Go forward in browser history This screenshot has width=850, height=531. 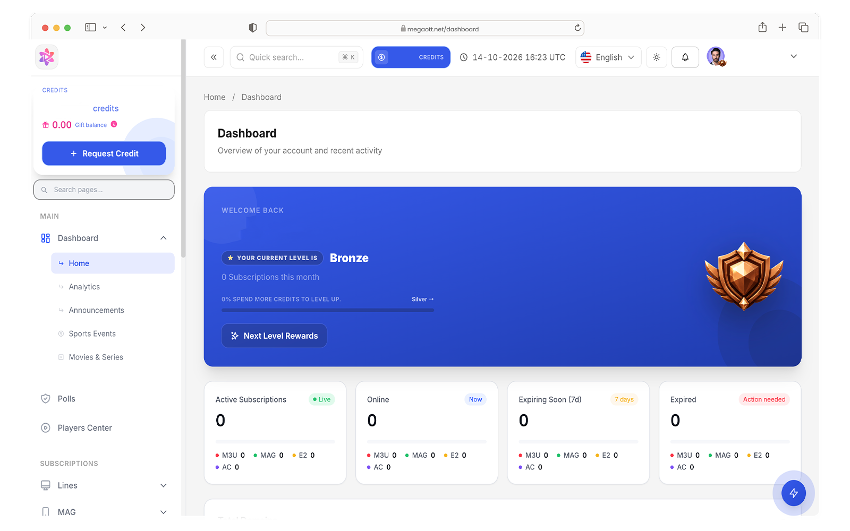[x=143, y=28]
